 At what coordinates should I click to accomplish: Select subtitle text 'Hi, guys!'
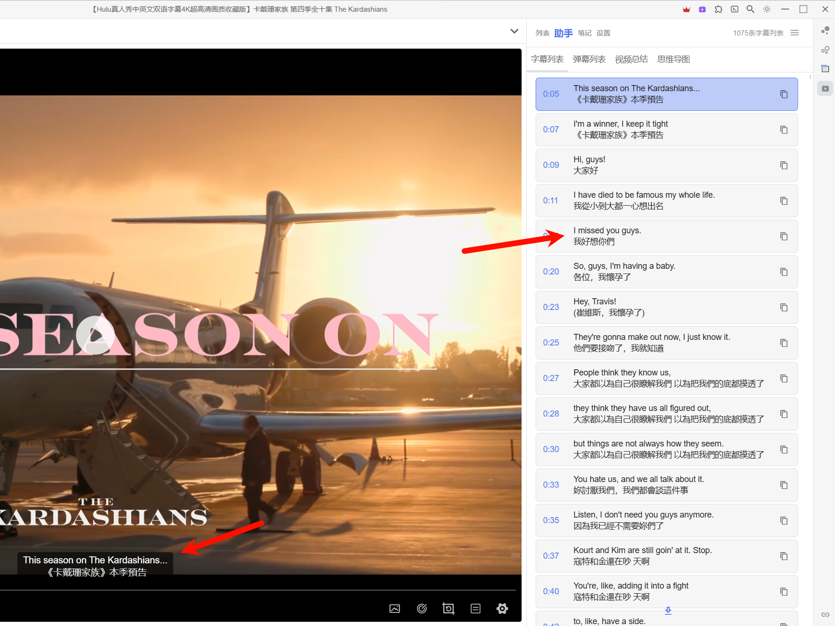pyautogui.click(x=589, y=159)
